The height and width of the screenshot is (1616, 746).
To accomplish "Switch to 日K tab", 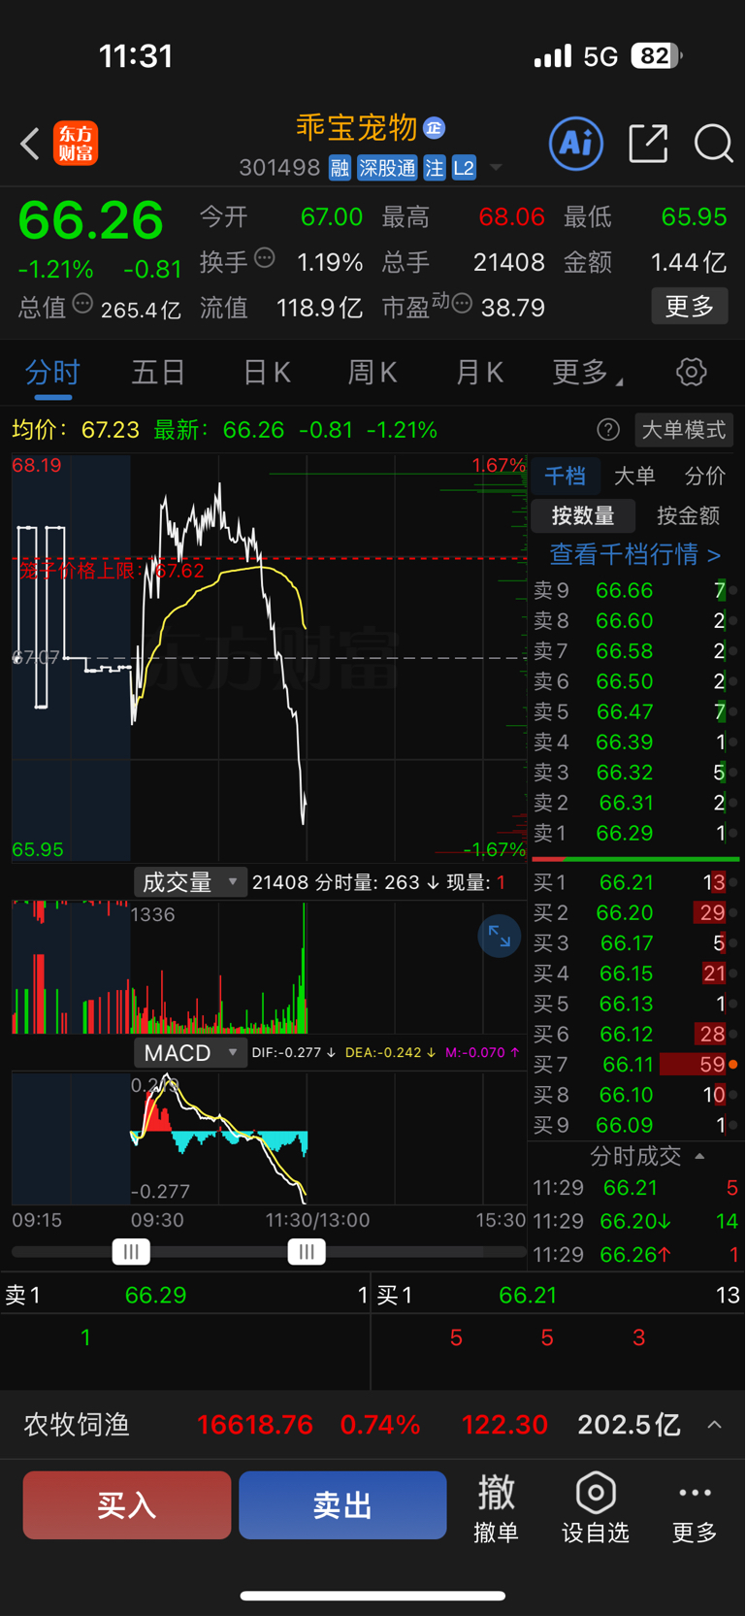I will point(267,372).
